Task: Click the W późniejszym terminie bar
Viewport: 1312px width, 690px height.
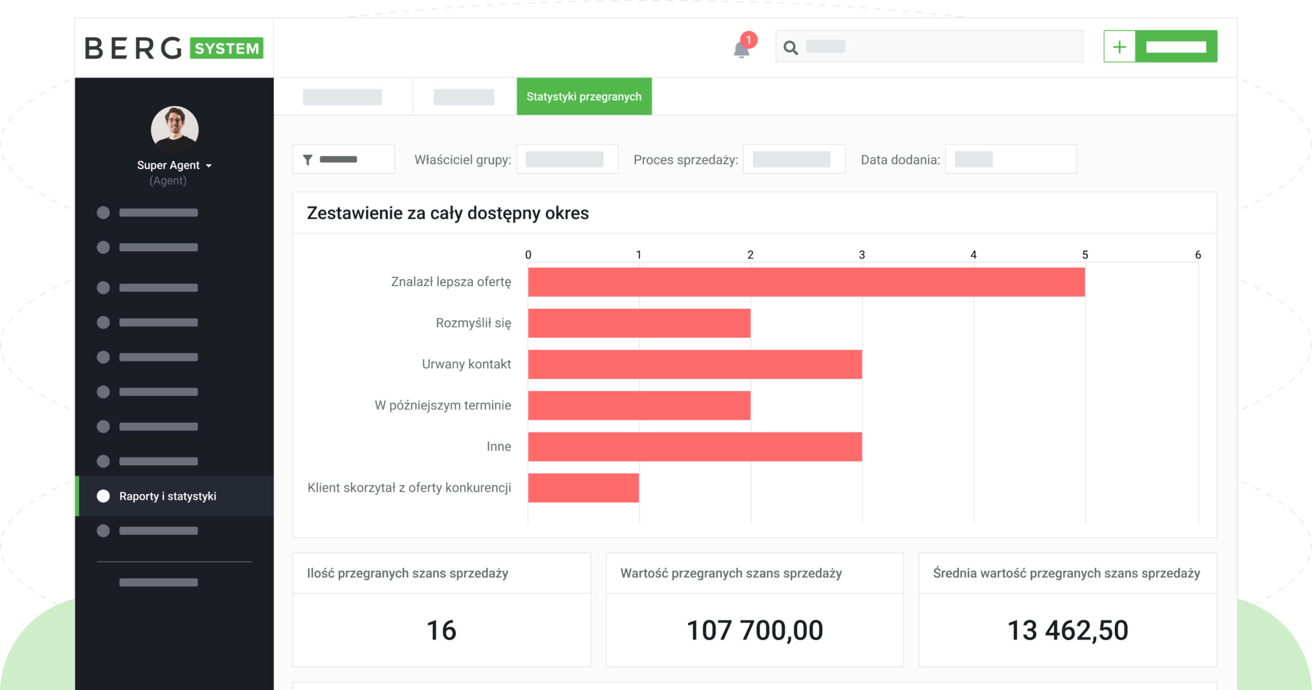Action: (x=640, y=406)
